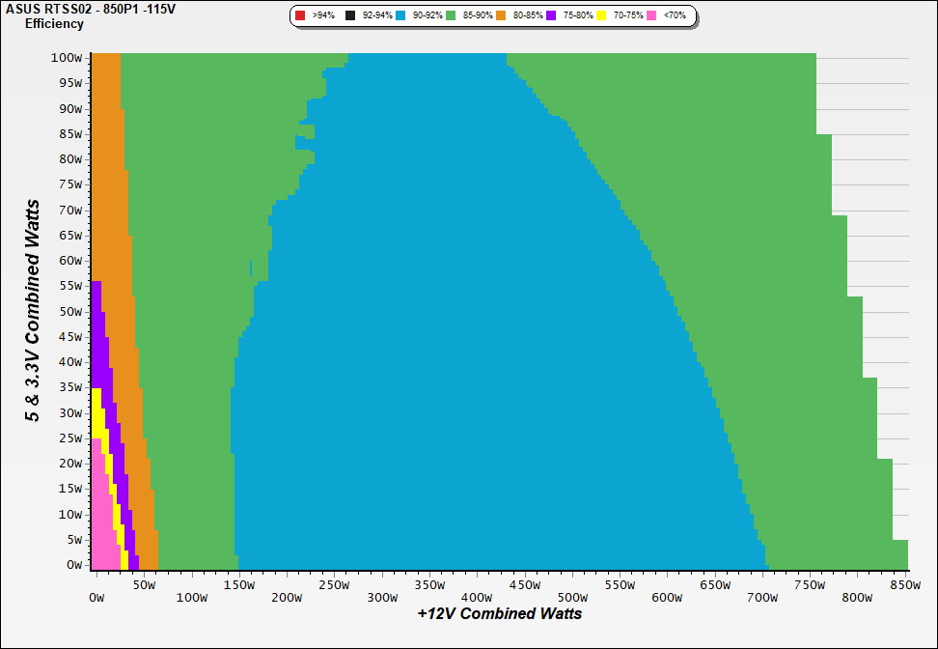Click the '<70%' legend text label

click(x=674, y=16)
